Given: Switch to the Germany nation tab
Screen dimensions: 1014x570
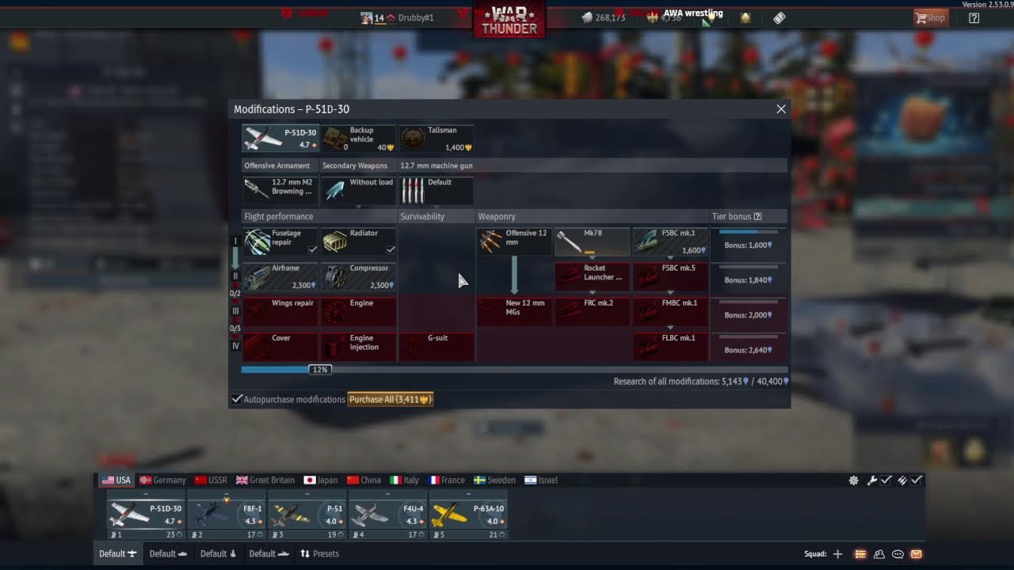Looking at the screenshot, I should click(x=162, y=480).
